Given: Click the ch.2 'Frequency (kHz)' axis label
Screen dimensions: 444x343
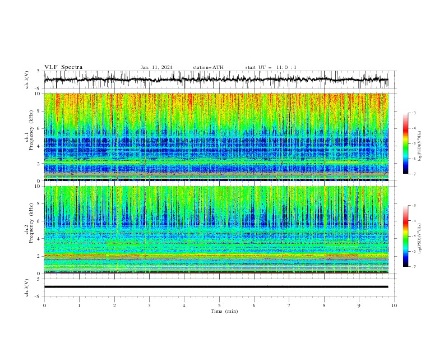Looking at the screenshot, I should point(32,222).
